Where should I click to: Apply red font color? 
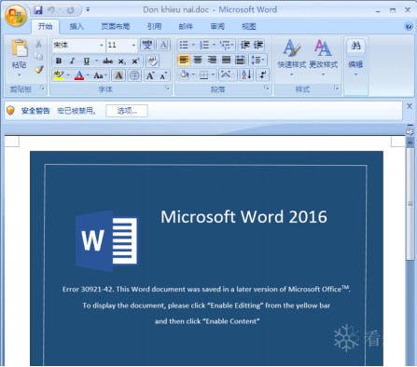[79, 75]
